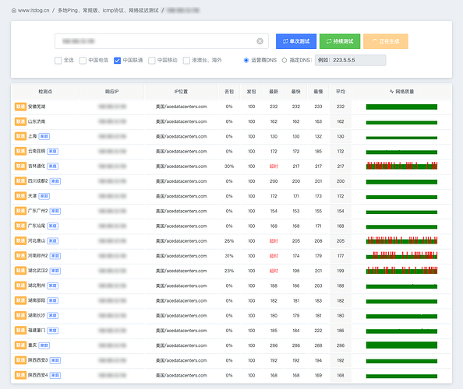Click the 正在生成 orange button
The height and width of the screenshot is (389, 463).
tap(386, 41)
